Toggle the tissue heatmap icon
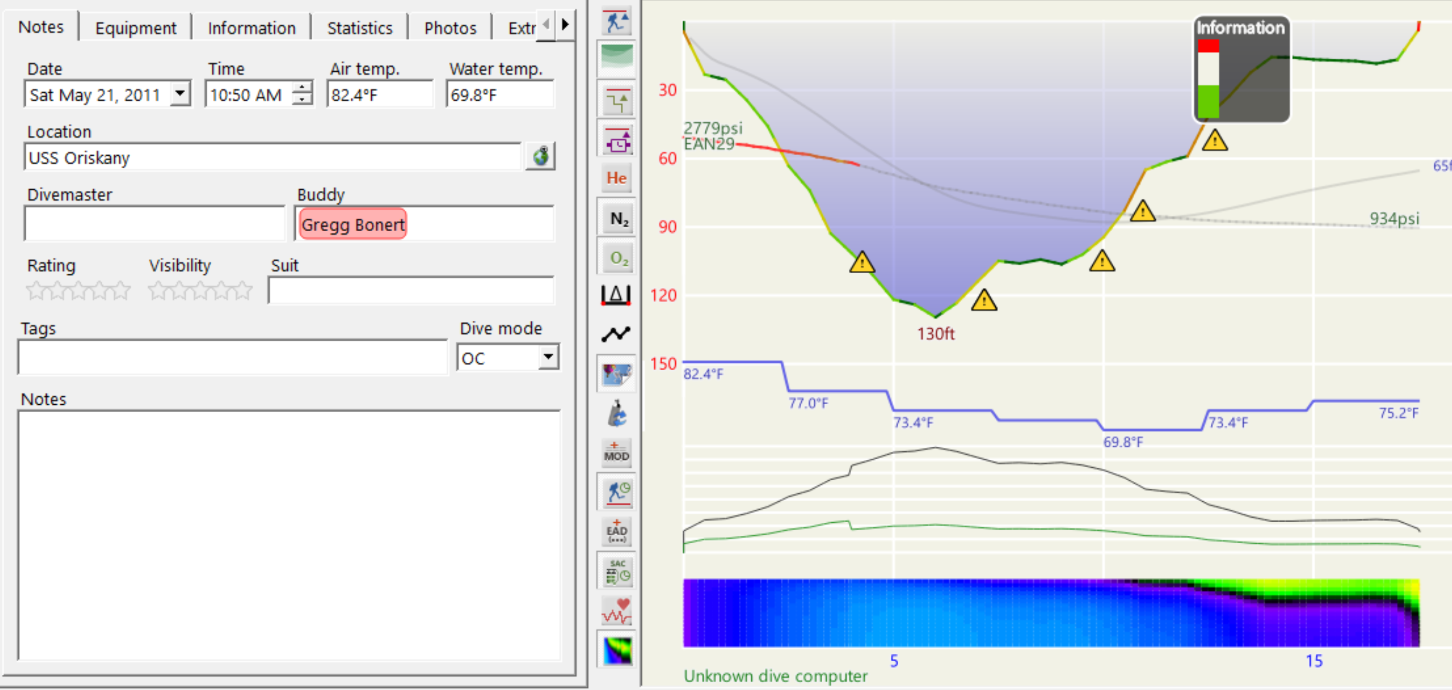The image size is (1452, 690). click(x=617, y=650)
